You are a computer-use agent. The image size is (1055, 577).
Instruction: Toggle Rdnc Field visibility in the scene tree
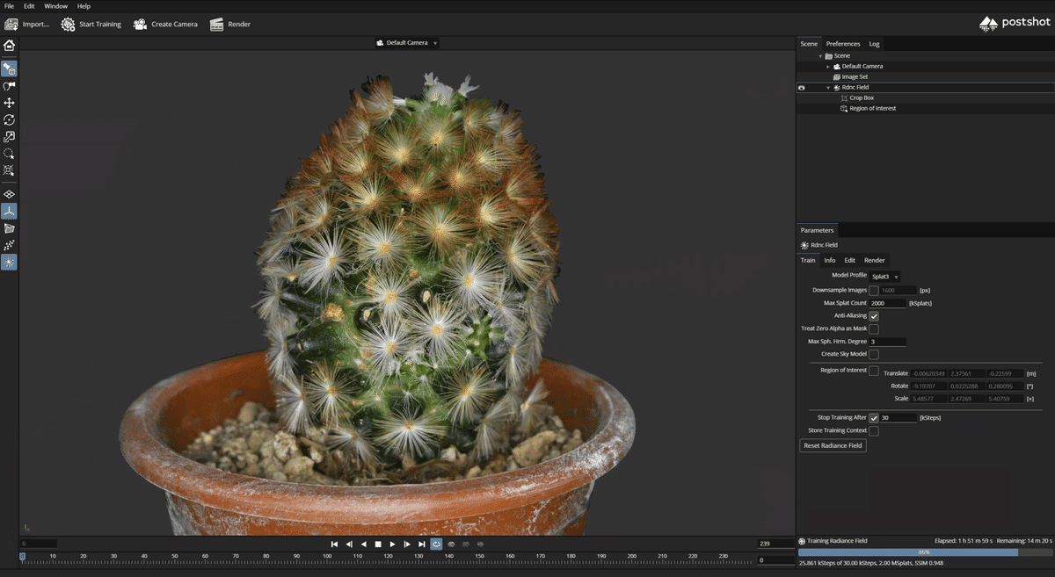[x=800, y=87]
